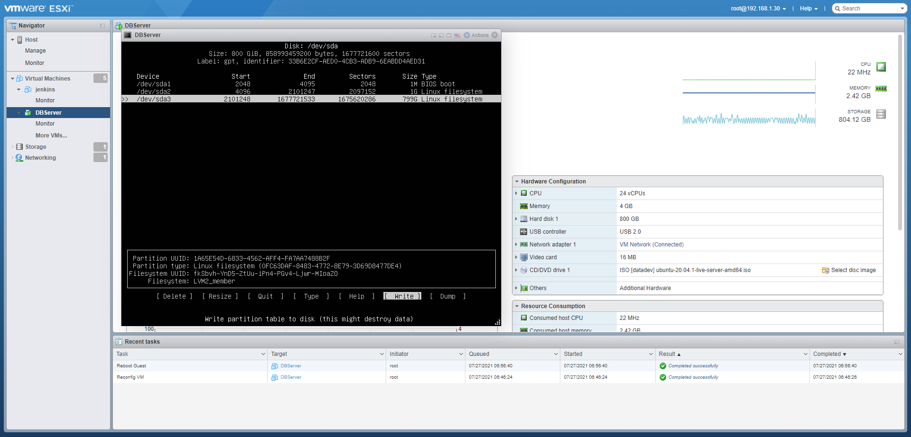Image resolution: width=911 pixels, height=437 pixels.
Task: Sort tasks by the Result column header
Action: tap(667, 354)
